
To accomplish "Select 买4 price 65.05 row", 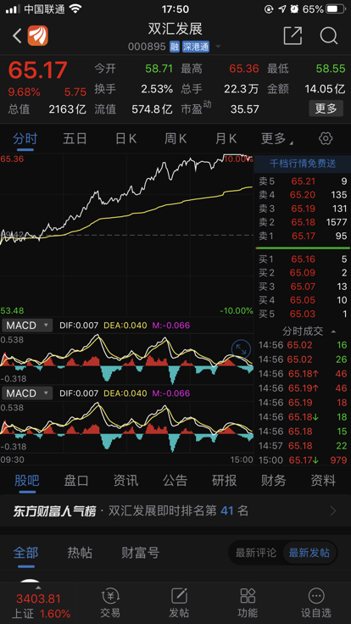I will coord(303,300).
